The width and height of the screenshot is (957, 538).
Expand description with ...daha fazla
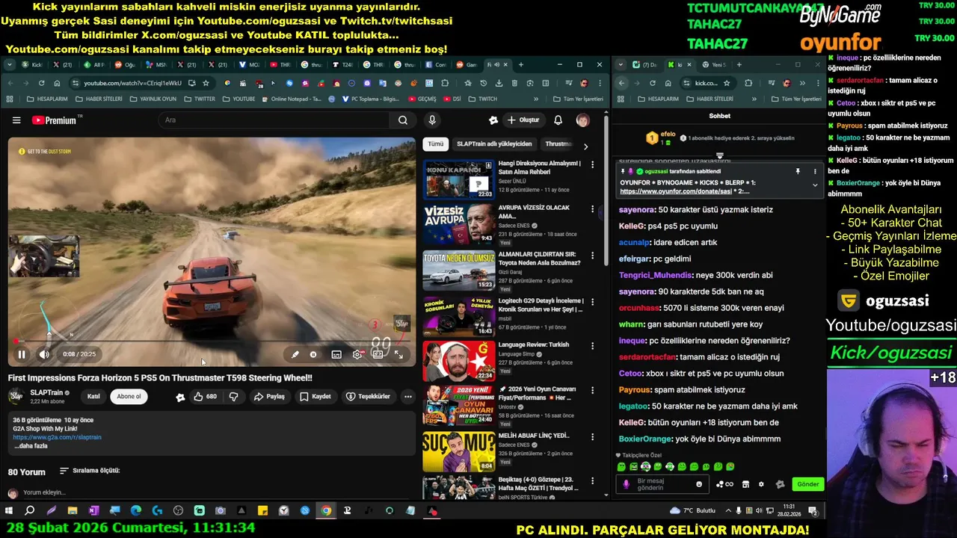31,446
